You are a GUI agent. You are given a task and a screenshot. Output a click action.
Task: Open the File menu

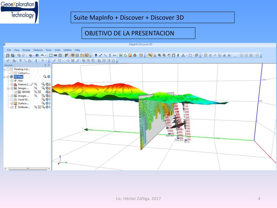pyautogui.click(x=9, y=50)
